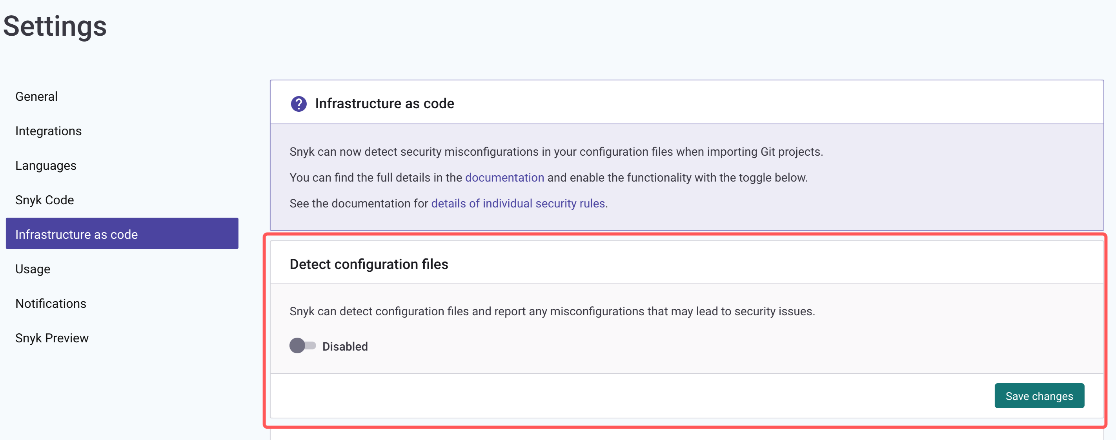Image resolution: width=1116 pixels, height=440 pixels.
Task: Navigate to Snyk Code settings
Action: click(44, 200)
